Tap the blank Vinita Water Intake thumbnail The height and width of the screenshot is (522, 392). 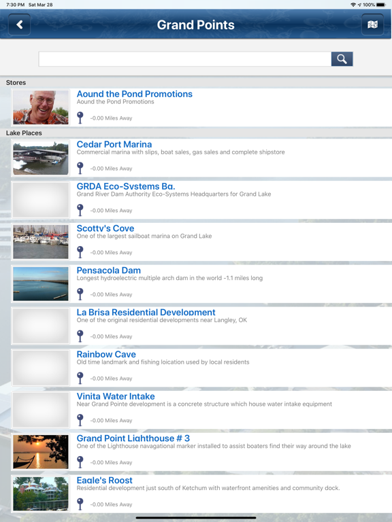point(41,409)
